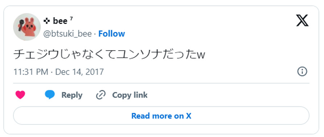The height and width of the screenshot is (137, 324).
Task: Open the pink bunny profile avatar
Action: coord(27,27)
